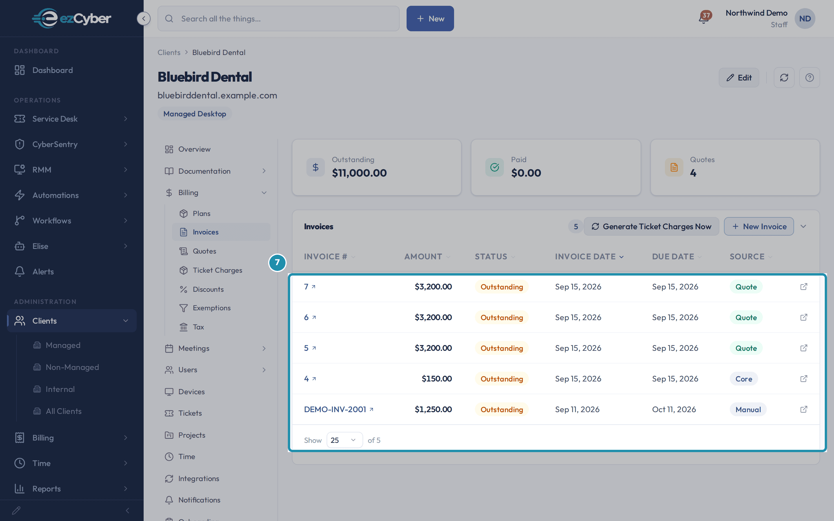The height and width of the screenshot is (521, 834).
Task: Click the sidebar bottom collapse arrow
Action: pos(127,510)
